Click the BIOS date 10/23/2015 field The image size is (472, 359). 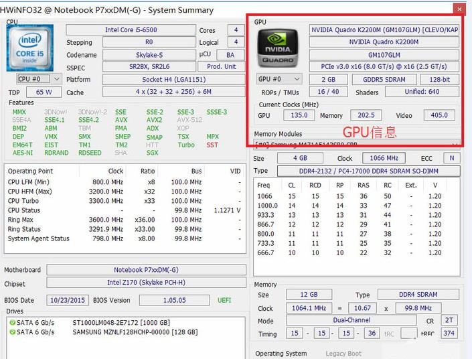pyautogui.click(x=68, y=300)
